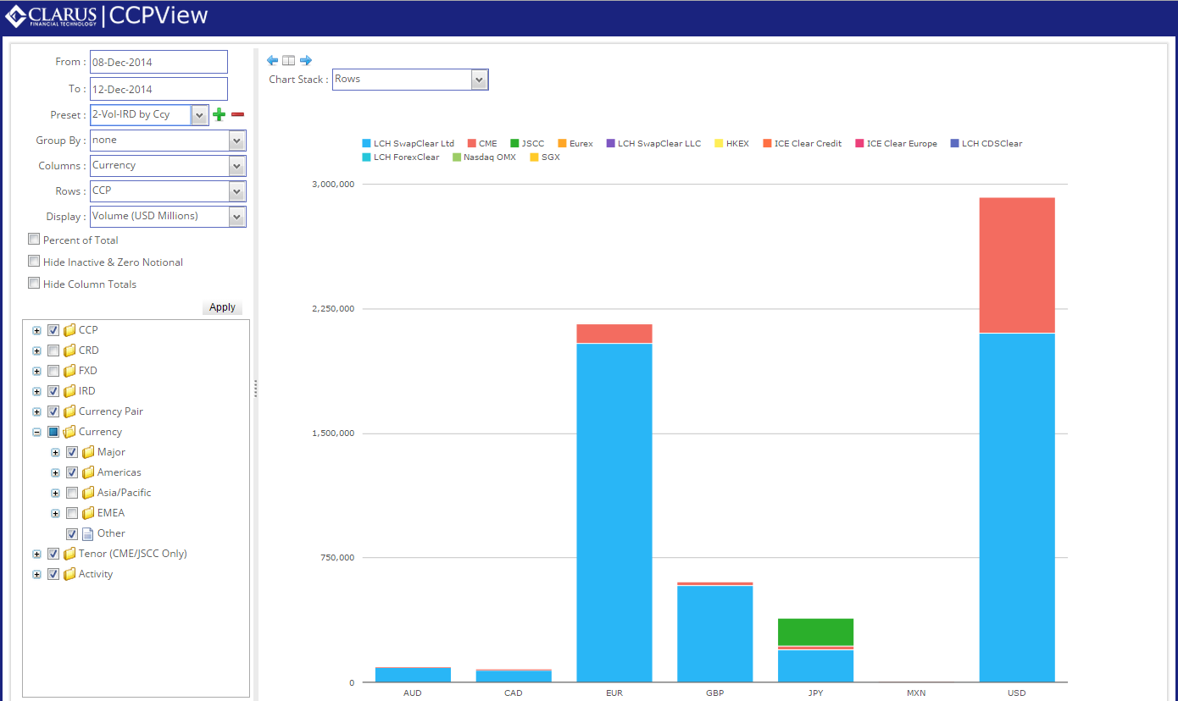Click the green JSCC segment of JPY bar

815,632
